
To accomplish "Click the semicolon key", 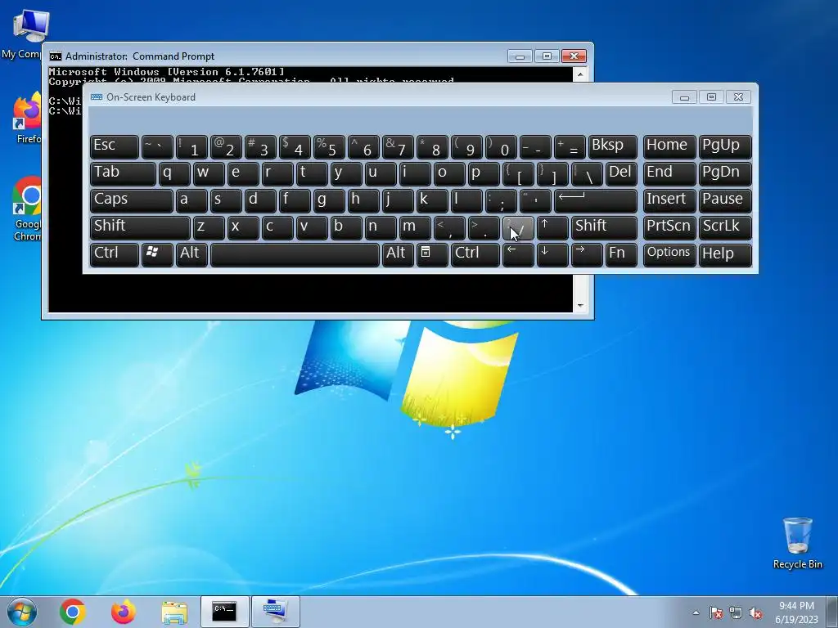I will [501, 201].
